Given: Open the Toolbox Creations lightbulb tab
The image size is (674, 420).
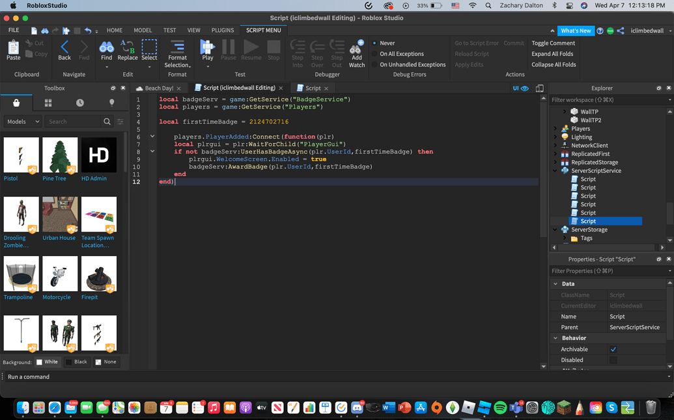Looking at the screenshot, I should tap(112, 103).
